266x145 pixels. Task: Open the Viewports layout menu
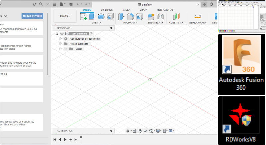[172, 131]
